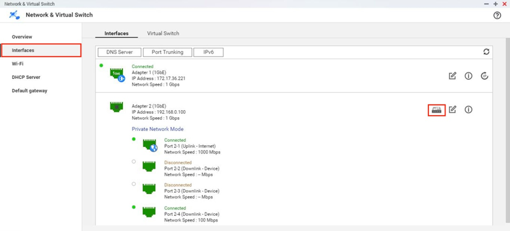The height and width of the screenshot is (231, 510).
Task: Go to DHCP Server in the sidebar
Action: point(26,78)
